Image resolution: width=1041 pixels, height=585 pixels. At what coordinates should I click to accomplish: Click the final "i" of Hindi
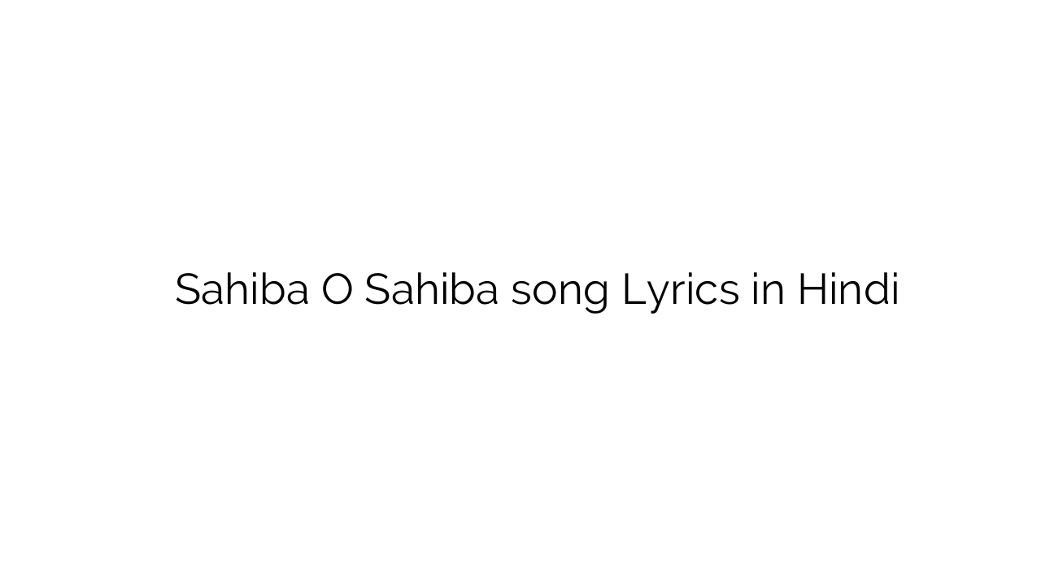[x=895, y=290]
